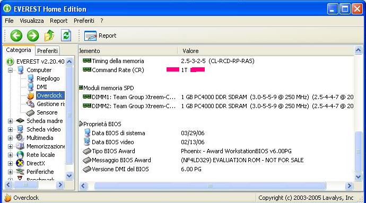366x203 pixels.
Task: Click the value 2.5-3-2-5 (CL-RCD-RP-RAS)
Action: tap(217, 61)
